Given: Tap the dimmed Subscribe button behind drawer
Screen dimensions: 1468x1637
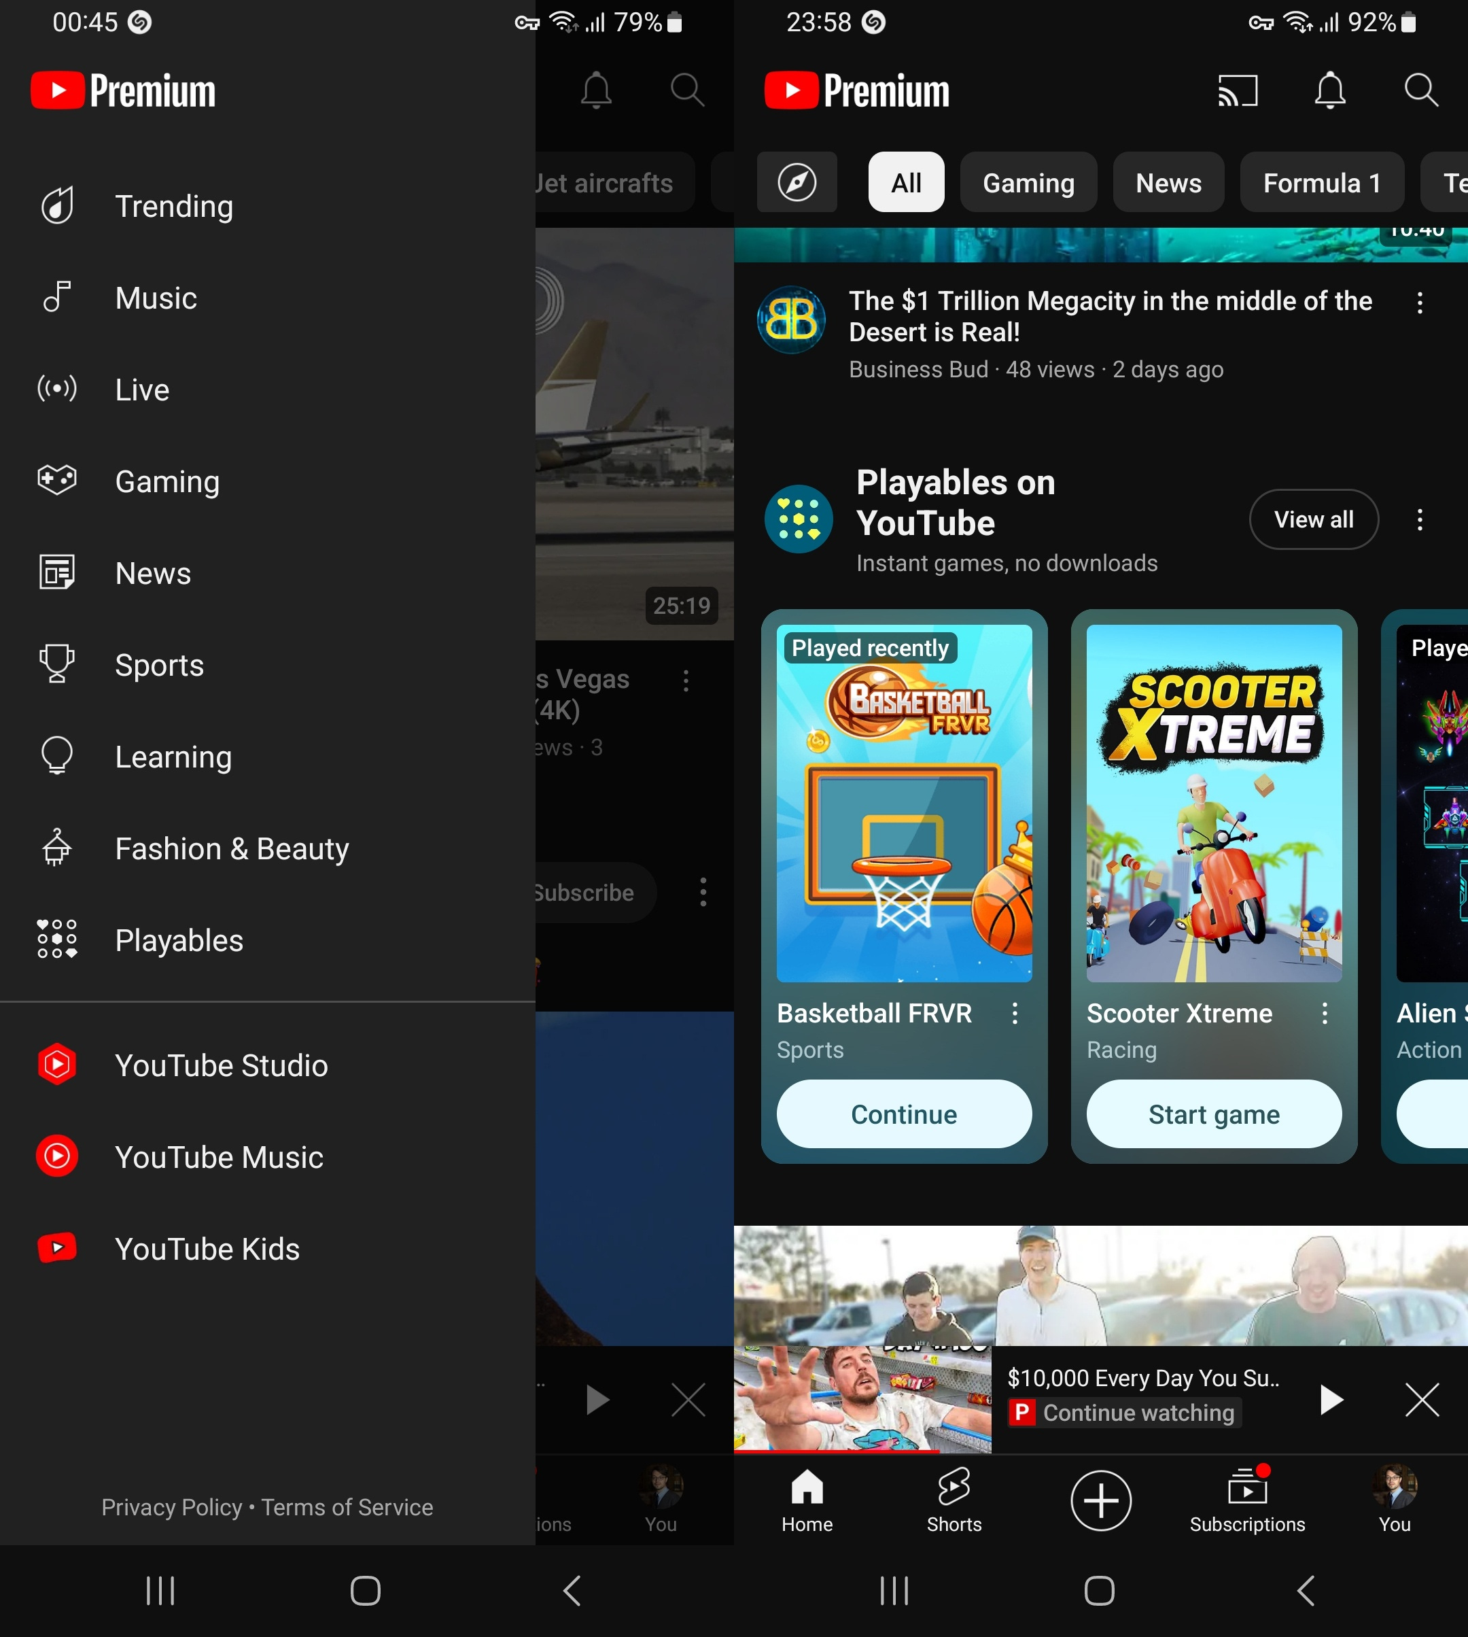Looking at the screenshot, I should coord(595,893).
